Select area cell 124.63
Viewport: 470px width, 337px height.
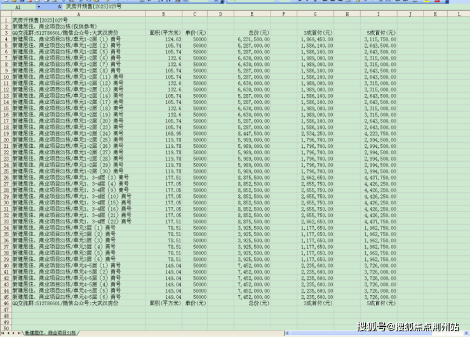coord(164,39)
